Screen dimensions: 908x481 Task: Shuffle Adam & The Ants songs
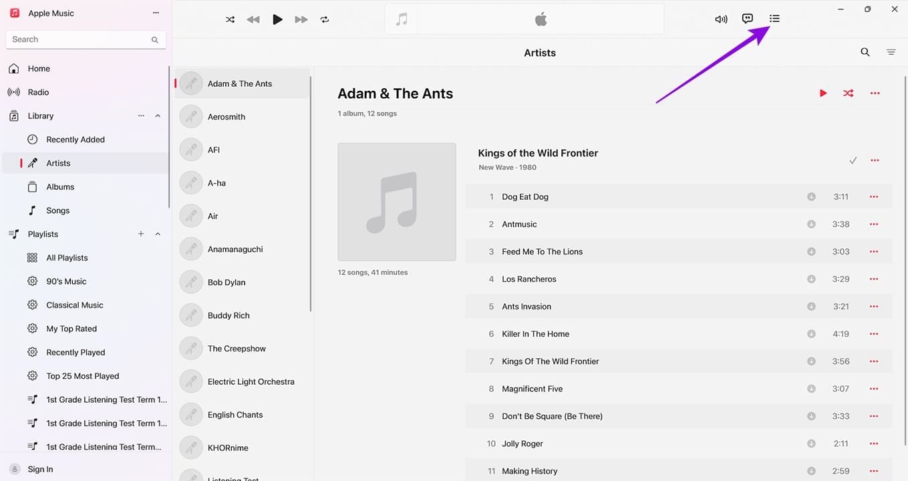coord(849,93)
